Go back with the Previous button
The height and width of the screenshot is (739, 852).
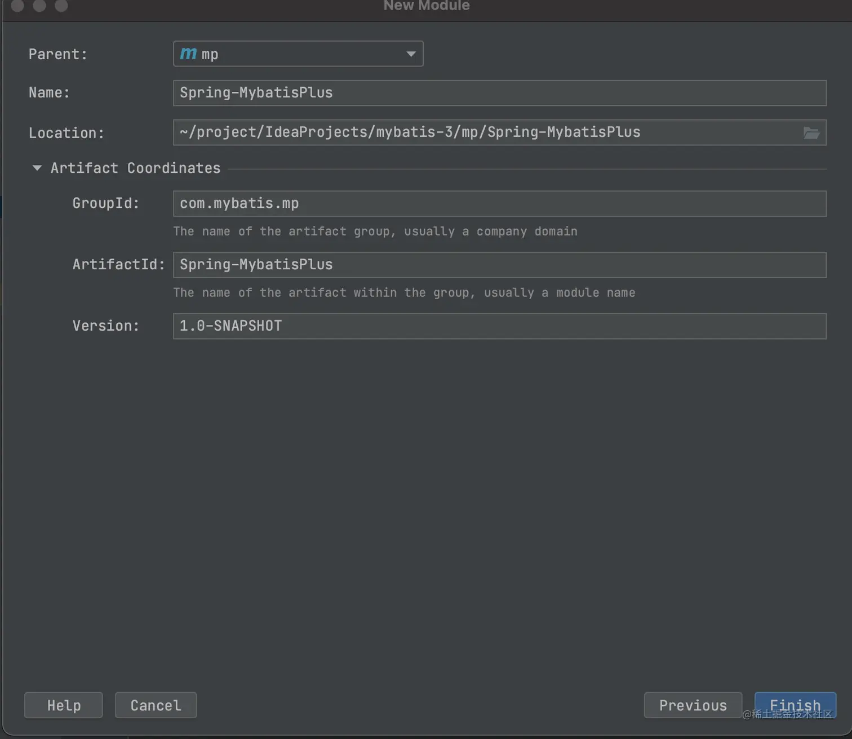693,705
